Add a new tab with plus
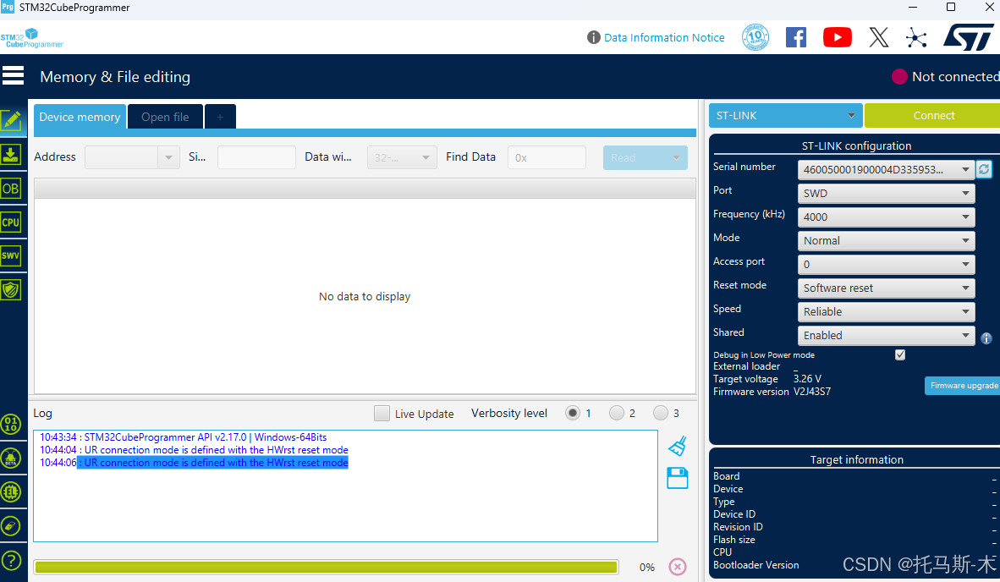This screenshot has height=582, width=1000. click(x=220, y=117)
